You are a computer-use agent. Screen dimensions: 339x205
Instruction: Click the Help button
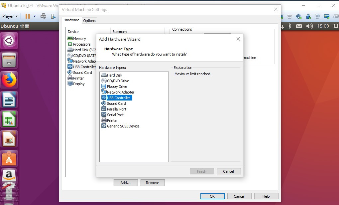click(x=266, y=196)
